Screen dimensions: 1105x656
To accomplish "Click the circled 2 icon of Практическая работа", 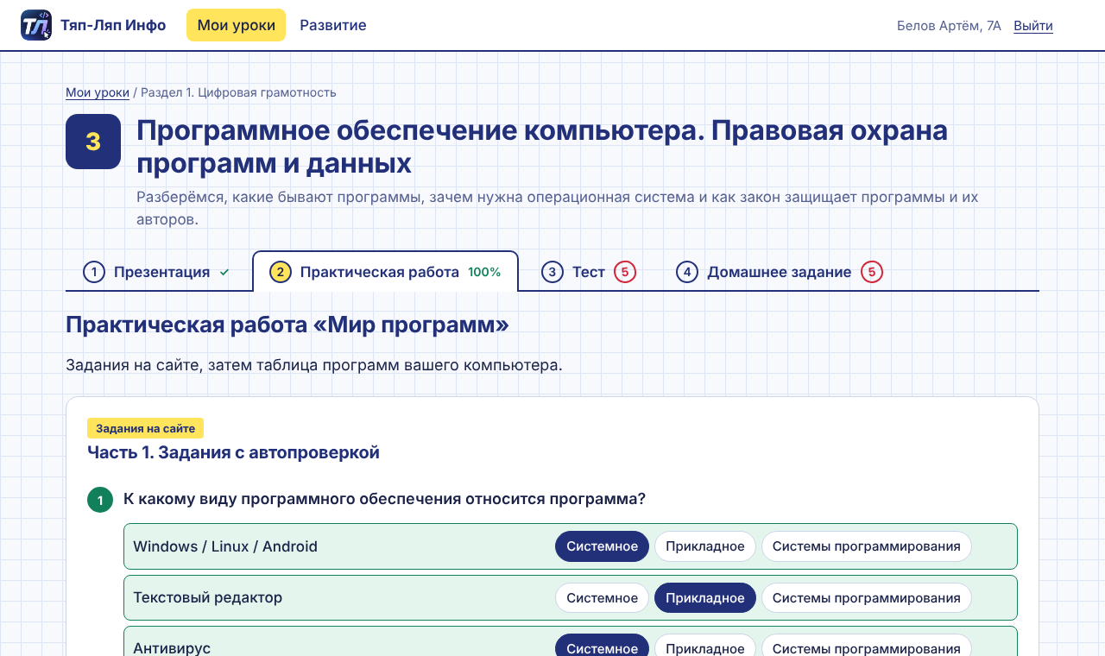I will 281,272.
